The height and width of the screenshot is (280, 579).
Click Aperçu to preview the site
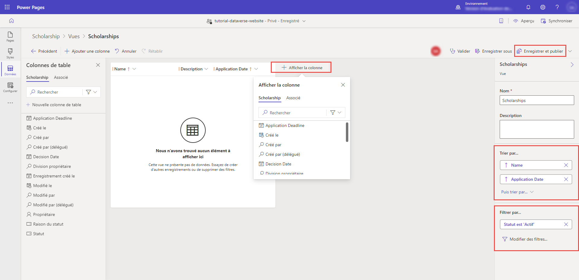[x=524, y=21]
